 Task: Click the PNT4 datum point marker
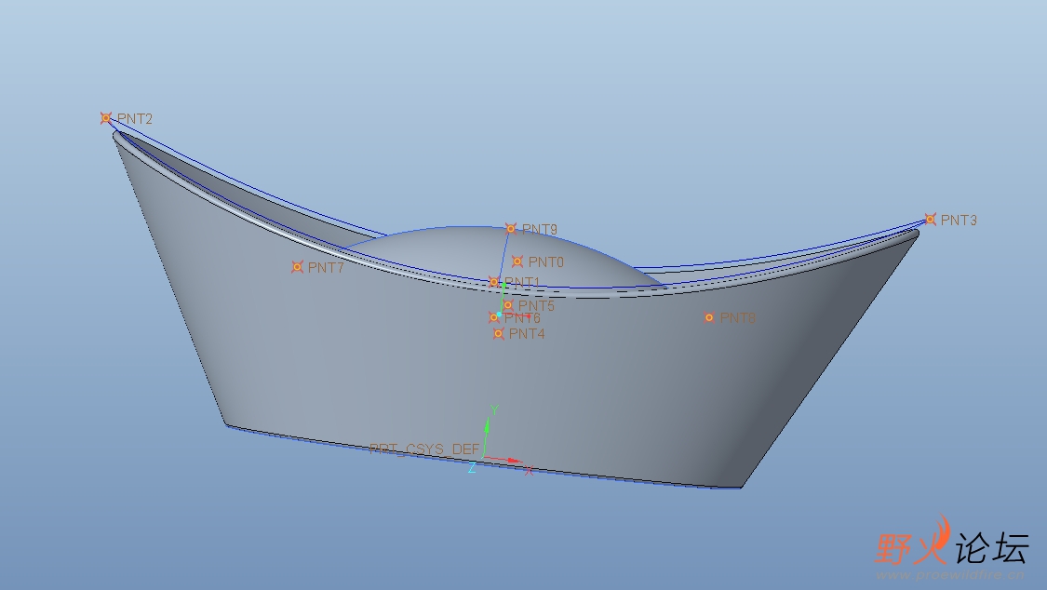click(498, 333)
